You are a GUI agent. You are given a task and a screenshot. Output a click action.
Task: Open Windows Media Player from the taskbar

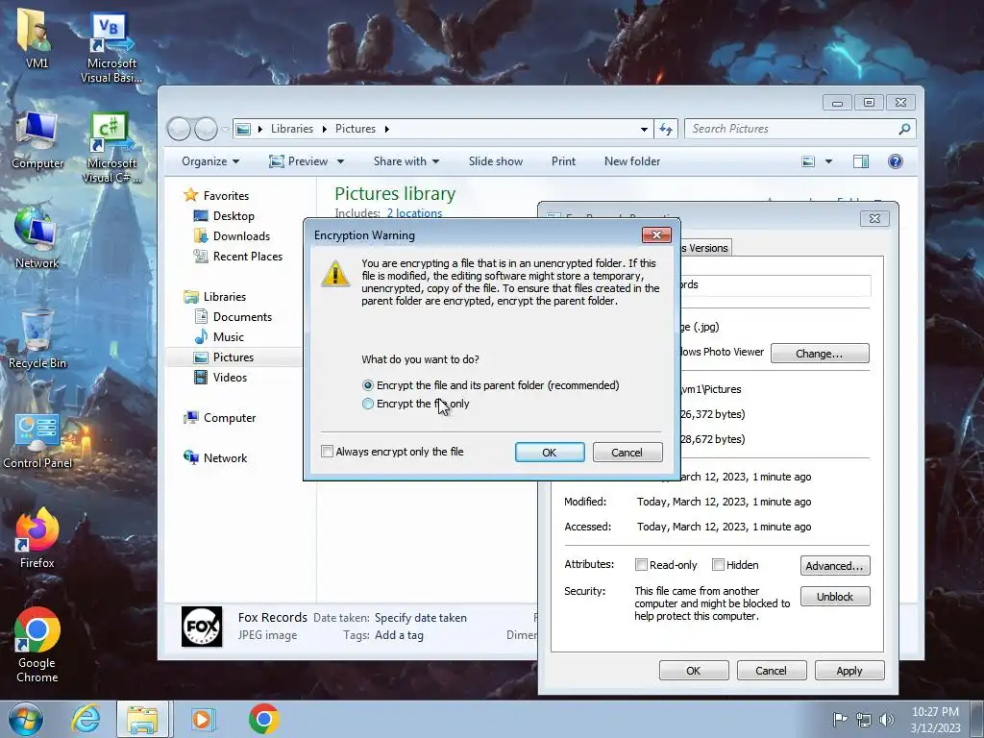click(202, 719)
